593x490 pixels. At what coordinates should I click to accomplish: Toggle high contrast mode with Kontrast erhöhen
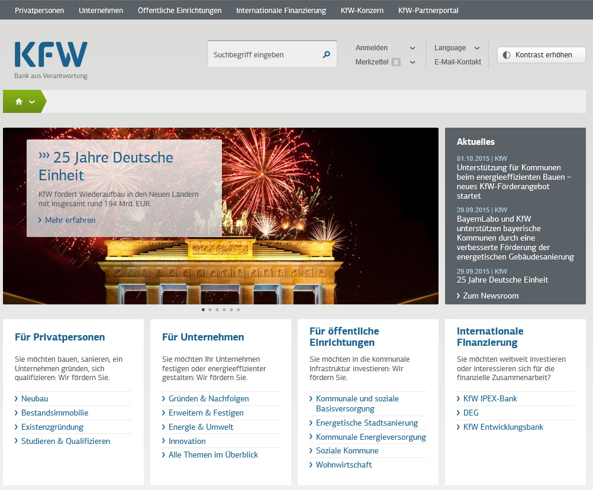[x=540, y=54]
